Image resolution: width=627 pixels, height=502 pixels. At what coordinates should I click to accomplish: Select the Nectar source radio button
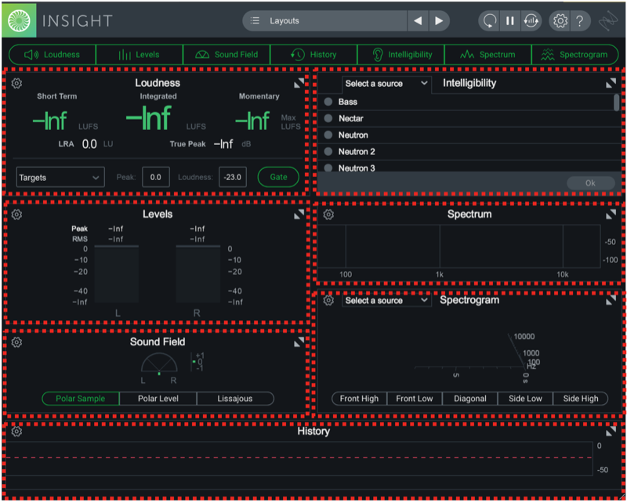coord(328,118)
